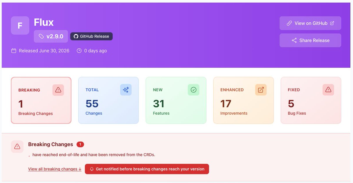This screenshot has width=353, height=183.
Task: Follow the 'View all breaking changes' link
Action: [x=55, y=169]
